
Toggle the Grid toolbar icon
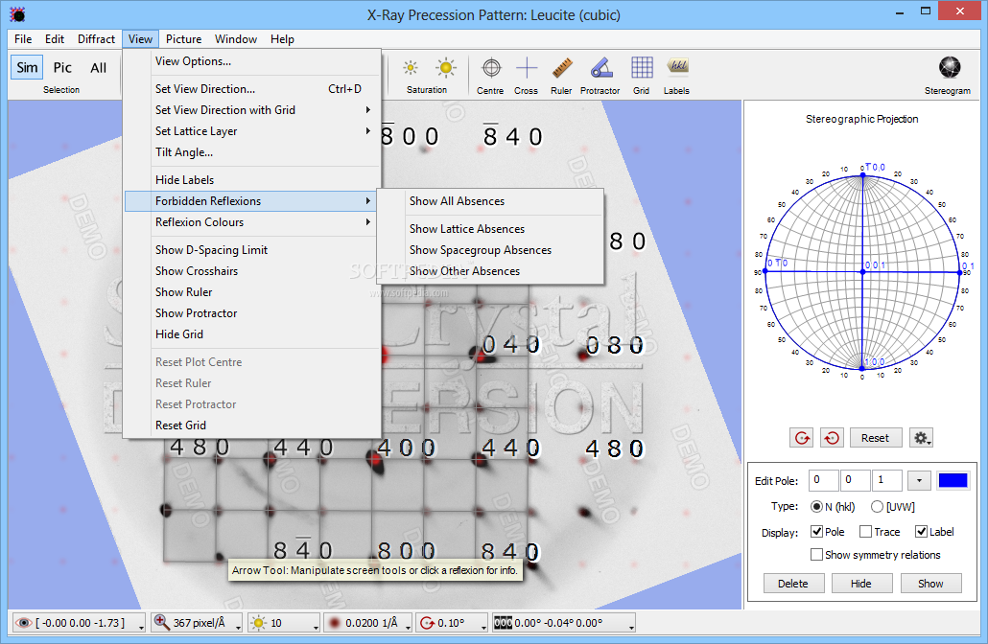click(x=642, y=68)
